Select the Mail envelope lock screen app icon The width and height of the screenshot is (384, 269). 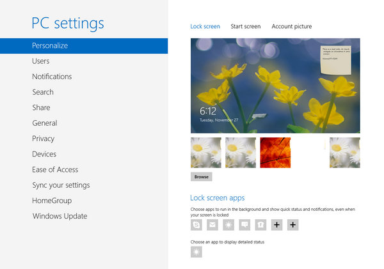[212, 225]
